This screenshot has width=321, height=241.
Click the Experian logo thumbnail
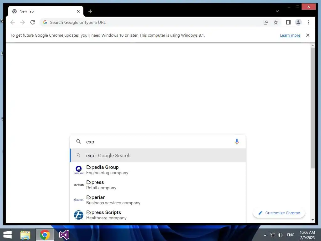(79, 200)
